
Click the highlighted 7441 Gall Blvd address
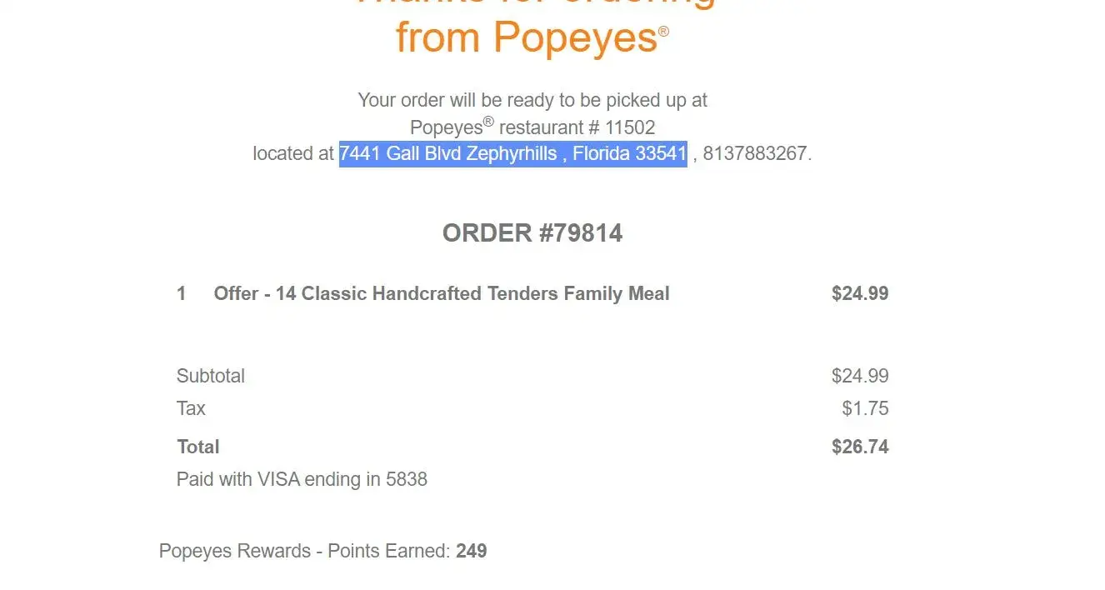[512, 154]
